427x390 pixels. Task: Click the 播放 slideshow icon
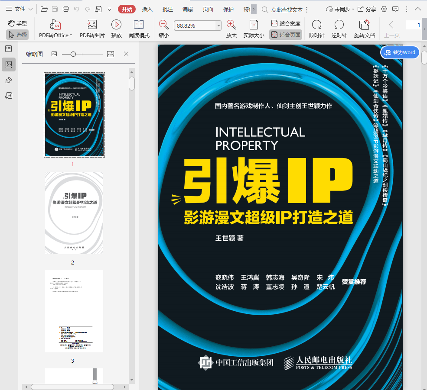tap(116, 25)
